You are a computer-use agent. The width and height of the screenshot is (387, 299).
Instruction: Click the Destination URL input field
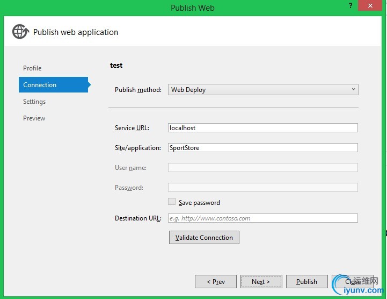(263, 218)
